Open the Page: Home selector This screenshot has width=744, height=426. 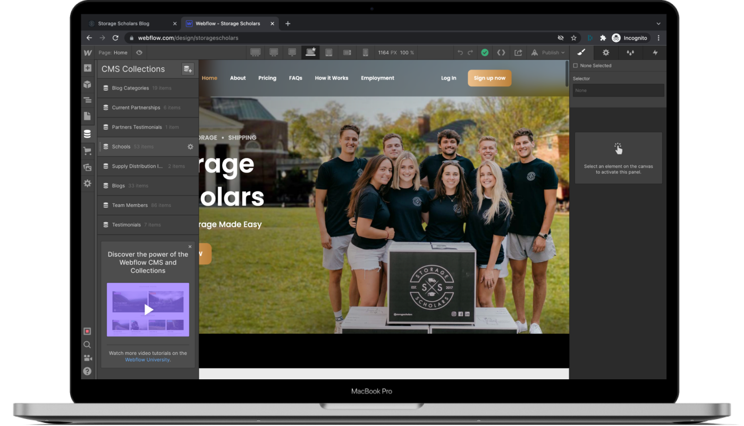[x=113, y=53]
